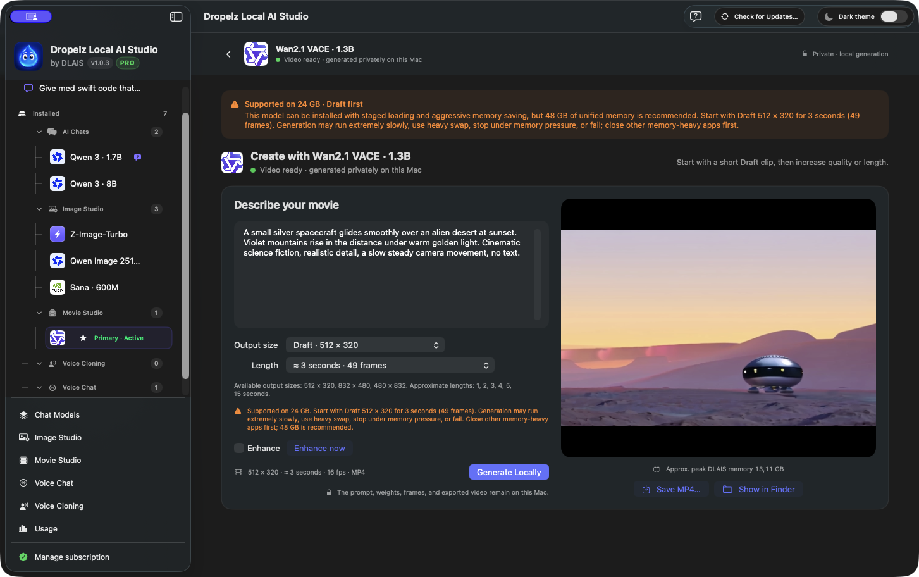The width and height of the screenshot is (919, 577).
Task: Click the Dropelz water drop logo
Action: coord(28,56)
